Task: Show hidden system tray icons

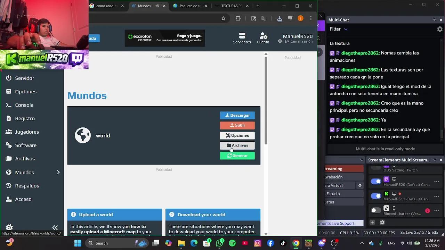Action: [362, 243]
